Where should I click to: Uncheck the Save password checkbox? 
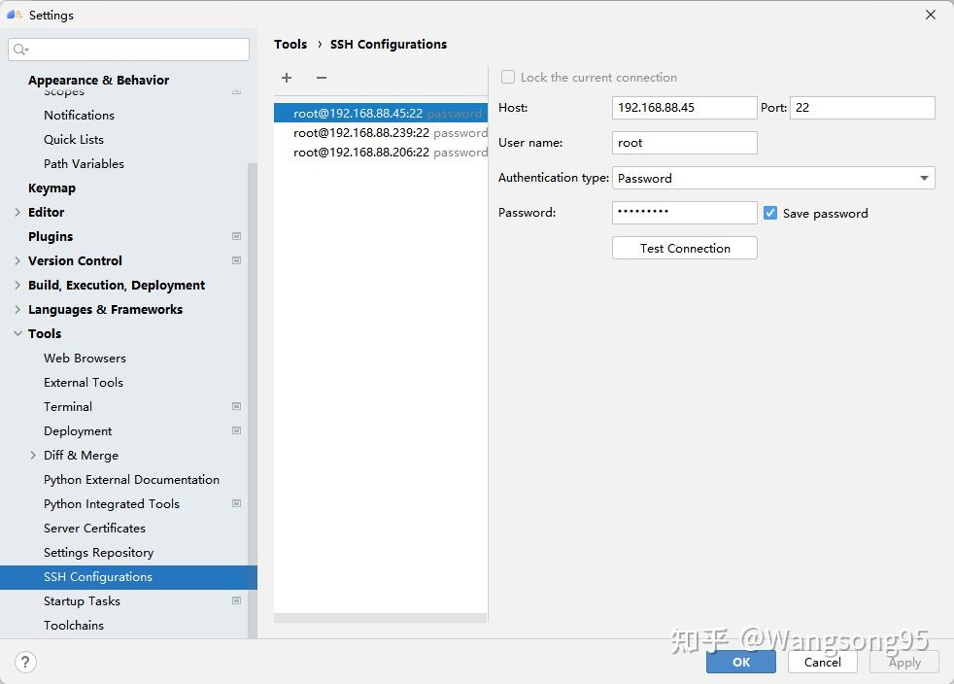770,213
